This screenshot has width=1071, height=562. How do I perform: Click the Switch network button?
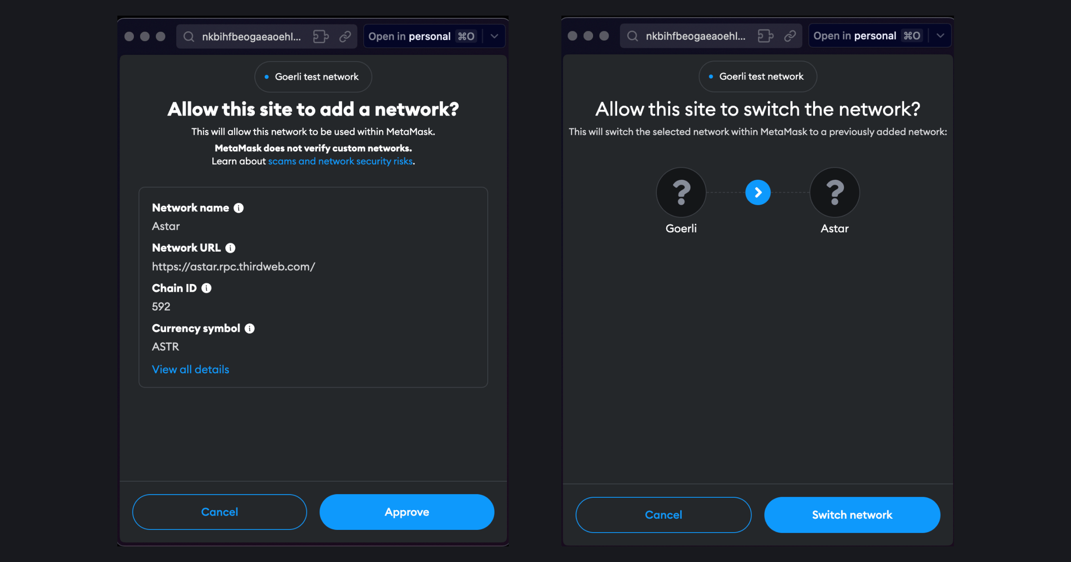(x=852, y=515)
